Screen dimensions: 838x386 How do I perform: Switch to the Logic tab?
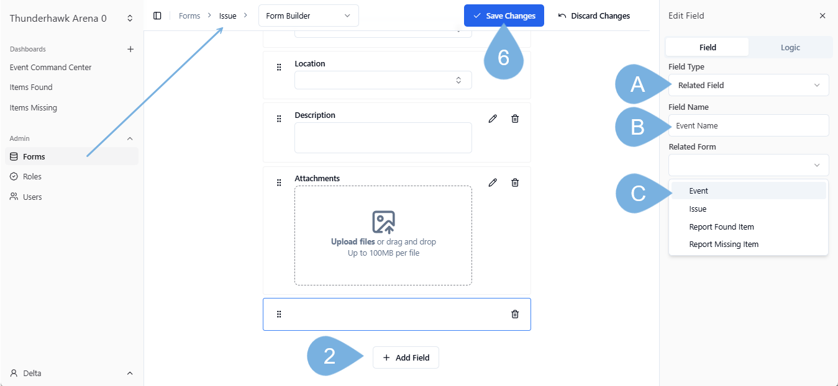click(790, 47)
